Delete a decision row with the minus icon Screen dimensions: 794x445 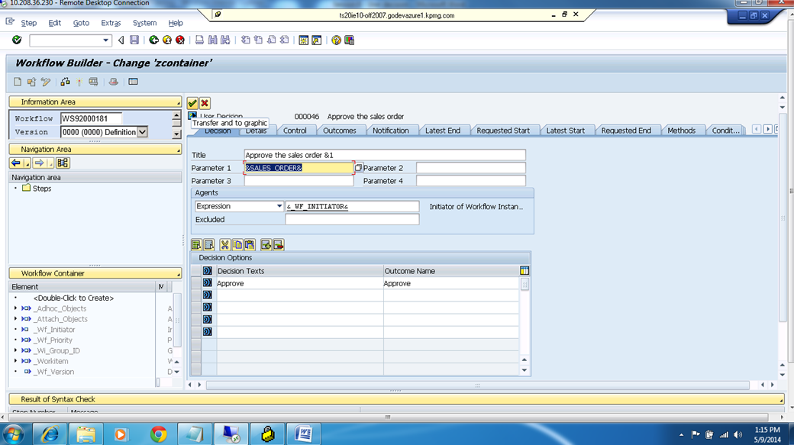click(279, 244)
